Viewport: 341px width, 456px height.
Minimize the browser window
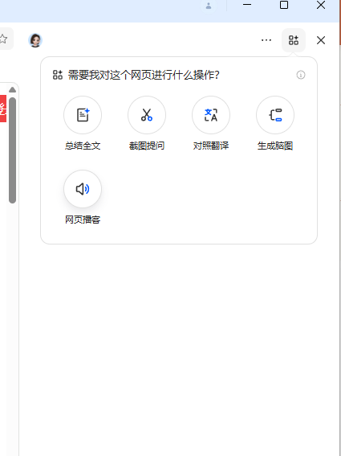point(247,5)
